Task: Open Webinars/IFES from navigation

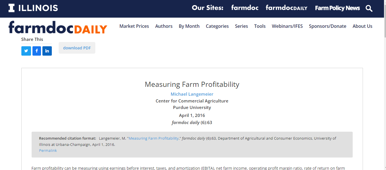Action: [287, 26]
